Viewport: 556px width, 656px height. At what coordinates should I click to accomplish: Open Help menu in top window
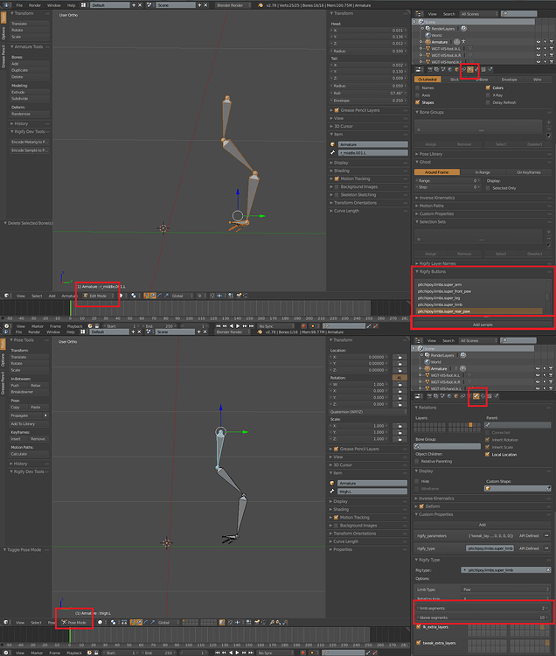pos(71,5)
